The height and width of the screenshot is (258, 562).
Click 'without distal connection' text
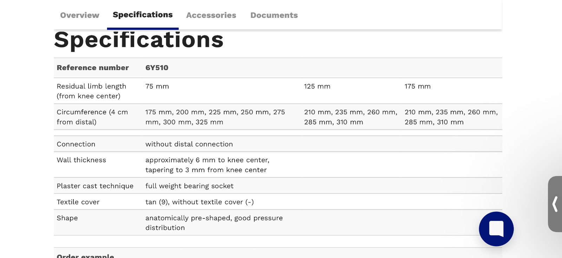coord(189,144)
